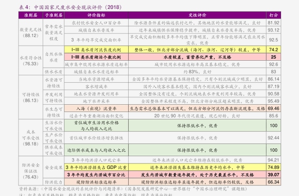Click the 地表水资源开发利用率 indicator
The image size is (299, 196).
[x=96, y=94]
